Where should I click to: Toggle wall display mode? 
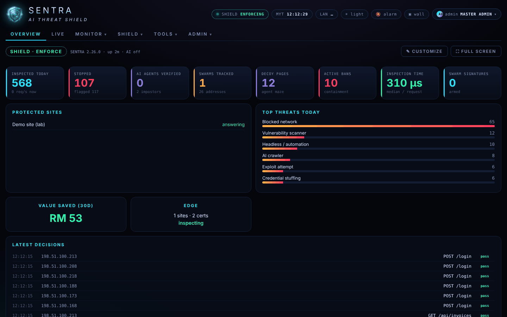coord(417,14)
